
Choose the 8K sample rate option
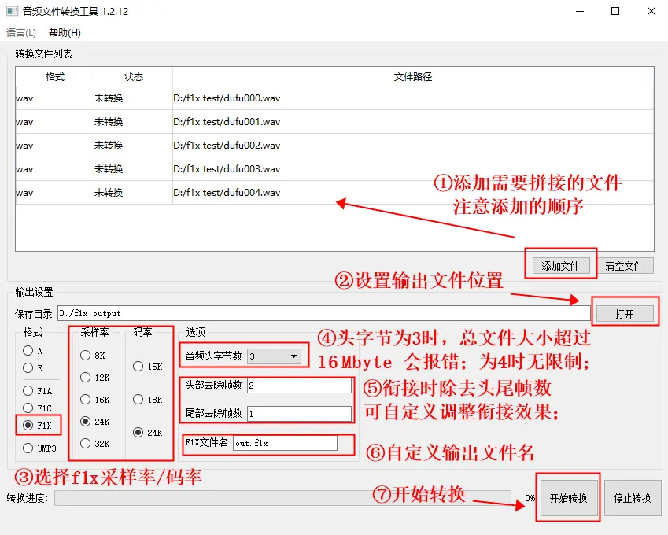point(84,356)
